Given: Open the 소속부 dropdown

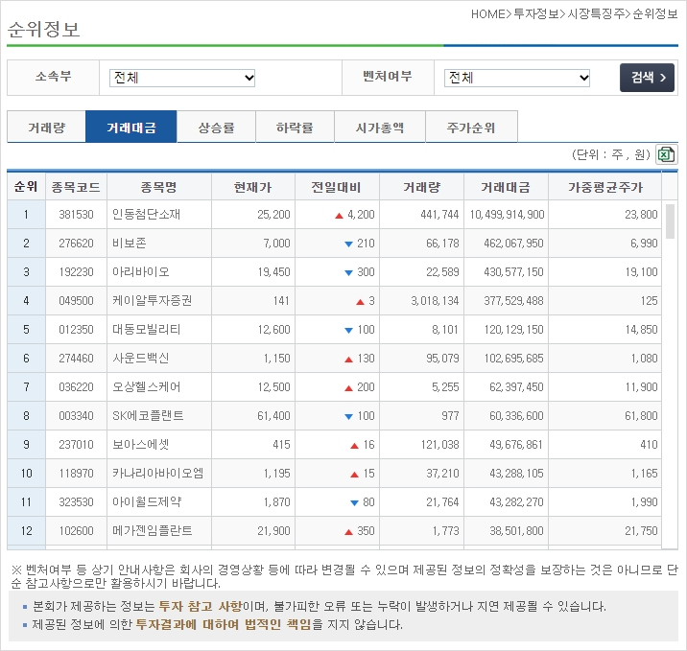Looking at the screenshot, I should click(182, 78).
